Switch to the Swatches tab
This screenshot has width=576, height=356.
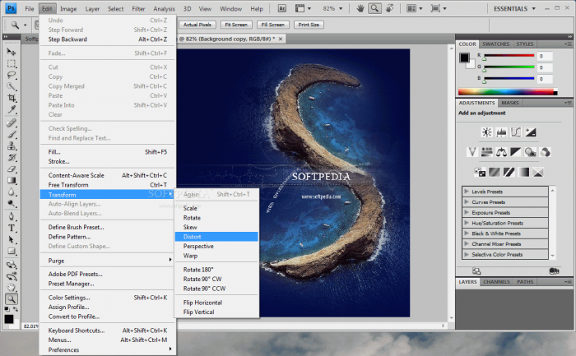[x=495, y=44]
